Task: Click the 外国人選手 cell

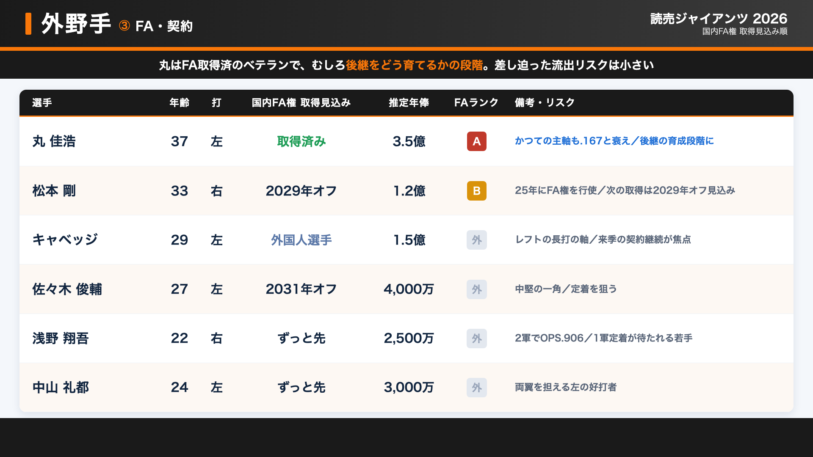Action: click(301, 240)
